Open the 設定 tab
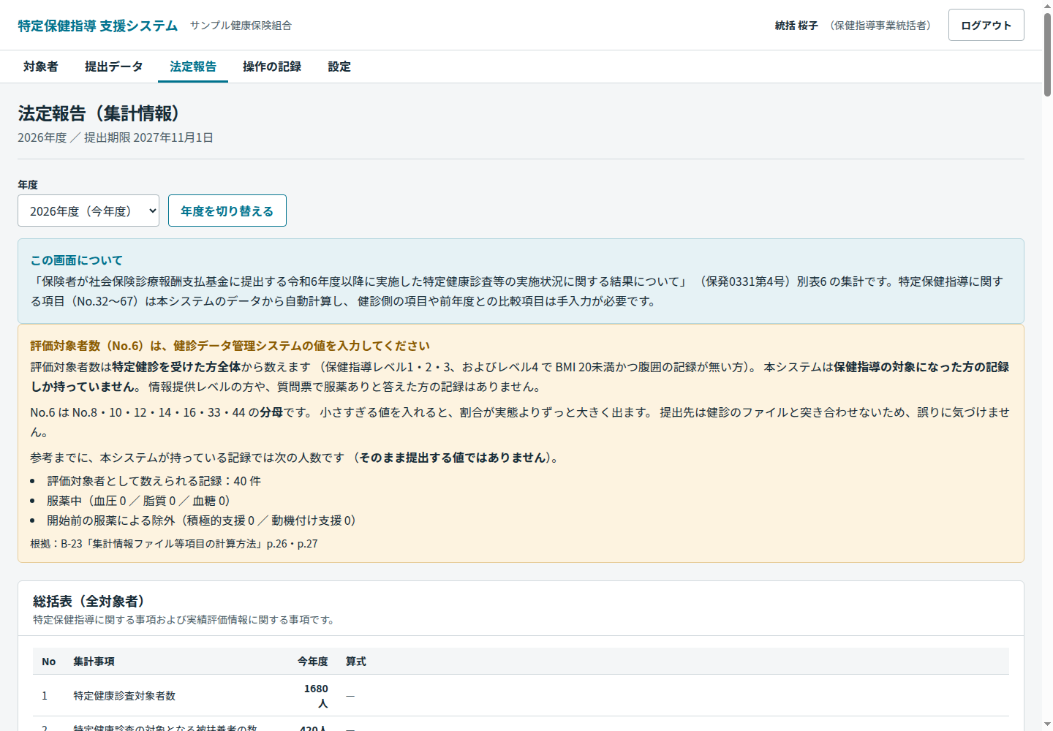The height and width of the screenshot is (731, 1053). 339,67
